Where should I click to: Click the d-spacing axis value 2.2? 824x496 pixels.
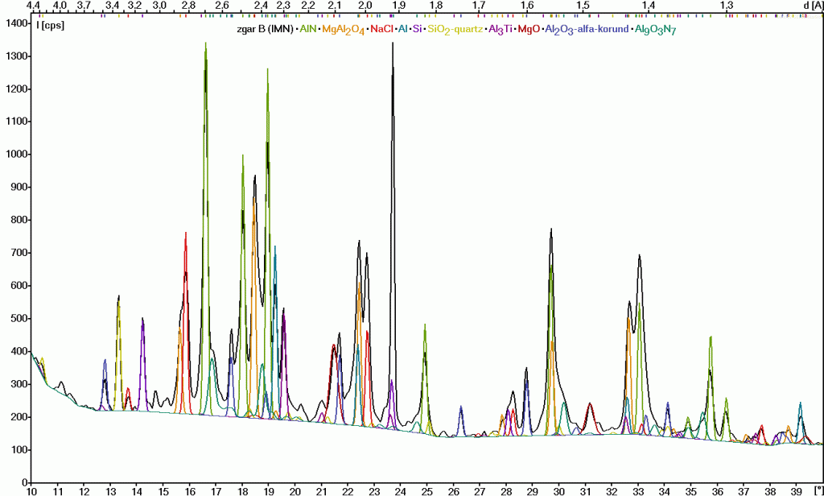(308, 6)
